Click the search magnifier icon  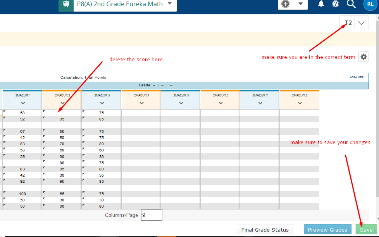point(351,4)
